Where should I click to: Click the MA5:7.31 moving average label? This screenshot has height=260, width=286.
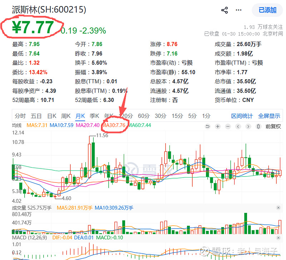(37, 125)
